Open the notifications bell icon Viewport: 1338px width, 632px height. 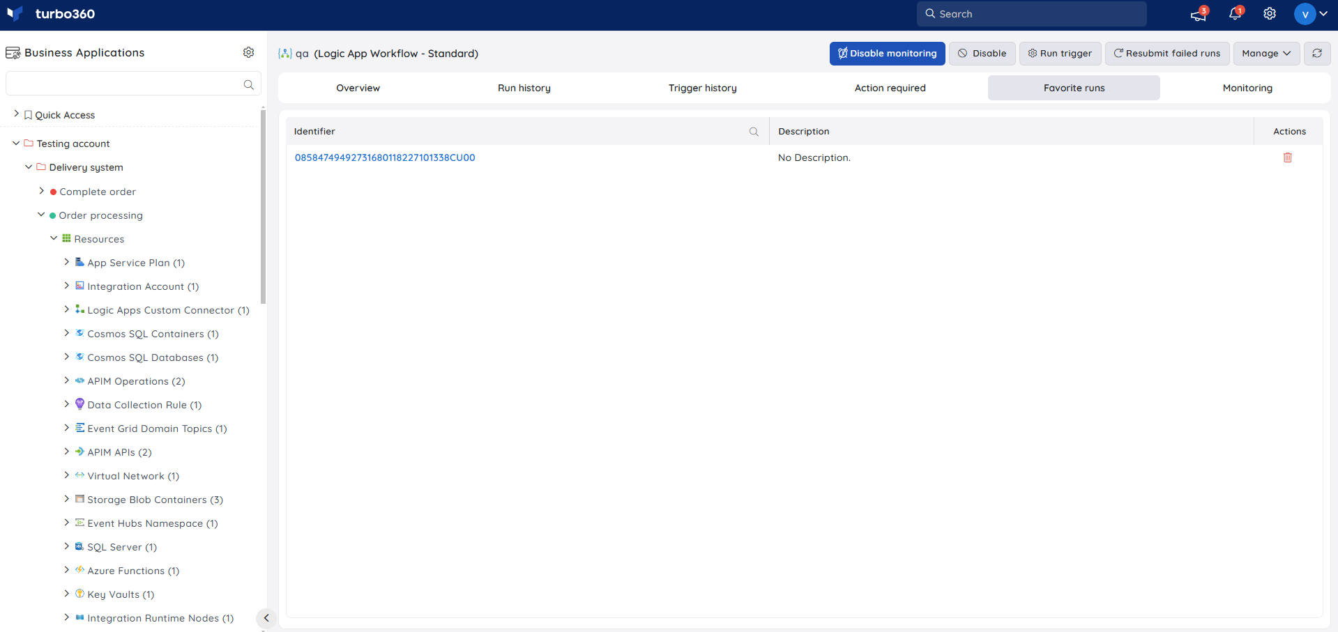(1235, 14)
